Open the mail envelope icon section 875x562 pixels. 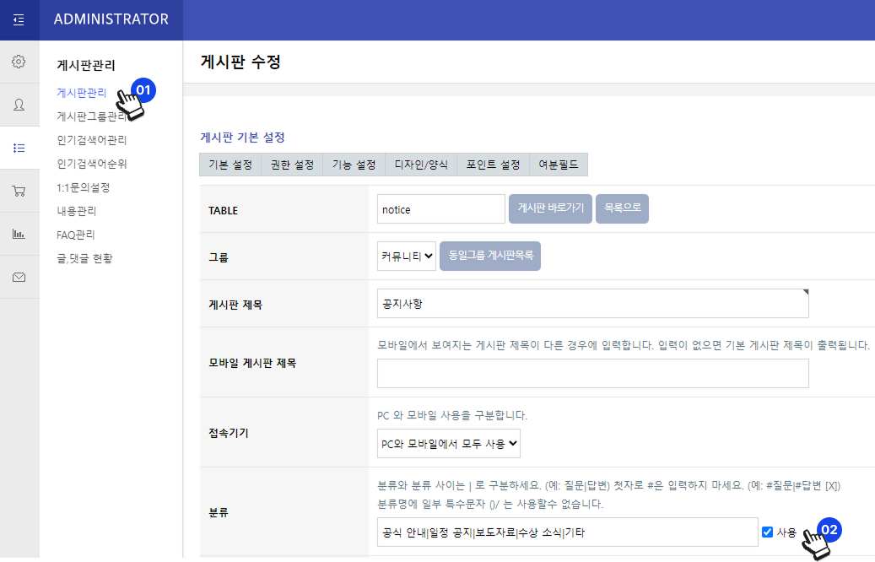point(19,277)
